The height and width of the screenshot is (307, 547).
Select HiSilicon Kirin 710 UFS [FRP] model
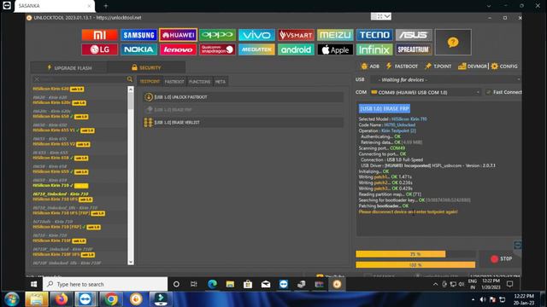coord(68,213)
